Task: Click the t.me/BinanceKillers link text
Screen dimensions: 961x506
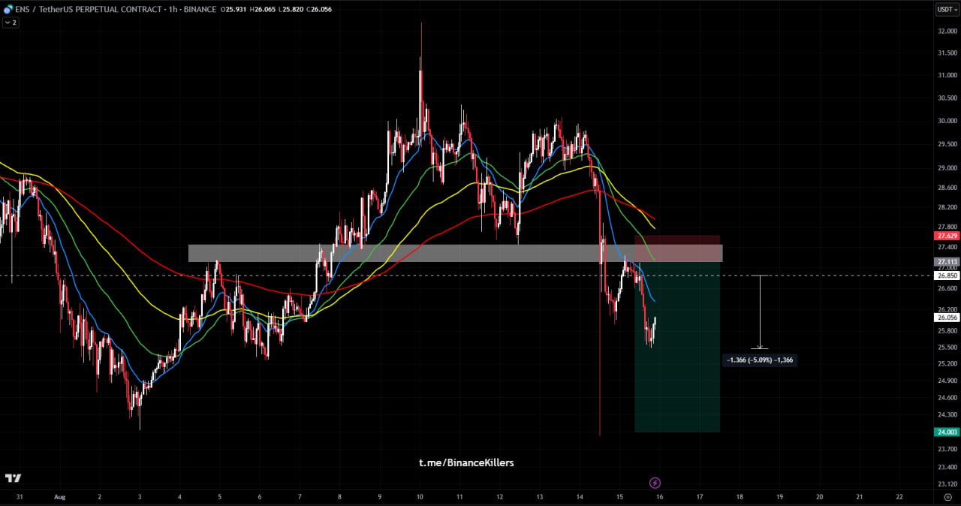Action: point(466,462)
